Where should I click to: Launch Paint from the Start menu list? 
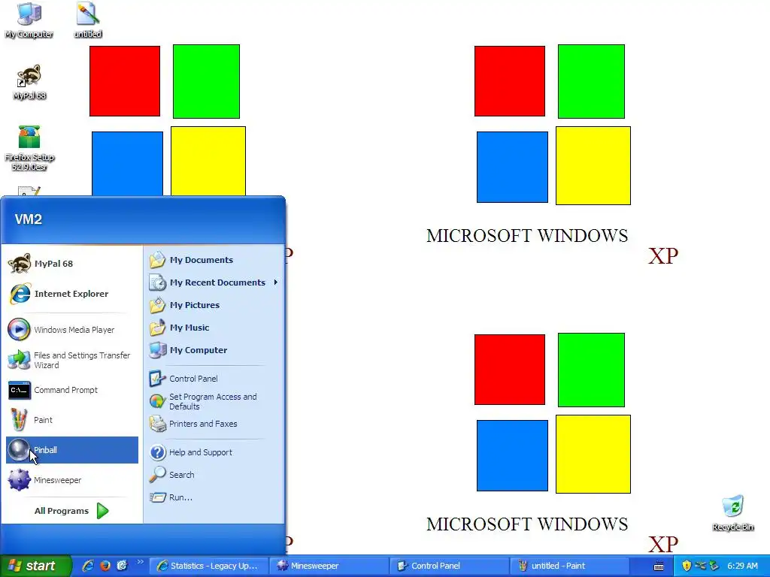click(x=72, y=420)
